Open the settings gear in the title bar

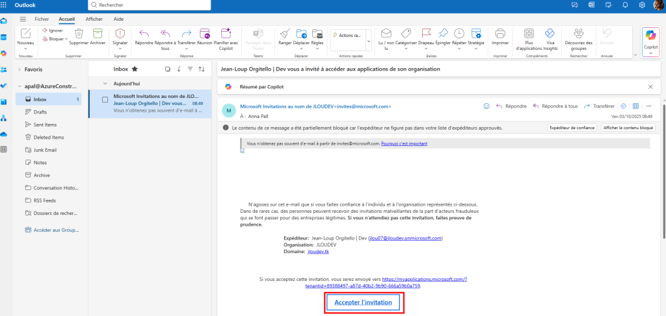(x=642, y=5)
